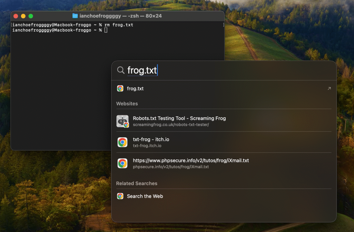Click the arrow icon on the frog.txt row
Image resolution: width=354 pixels, height=232 pixels.
pyautogui.click(x=329, y=89)
